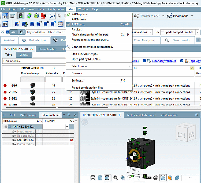The width and height of the screenshot is (201, 183).
Task: Switch to the Cloud Navigator tab
Action: pos(144,40)
